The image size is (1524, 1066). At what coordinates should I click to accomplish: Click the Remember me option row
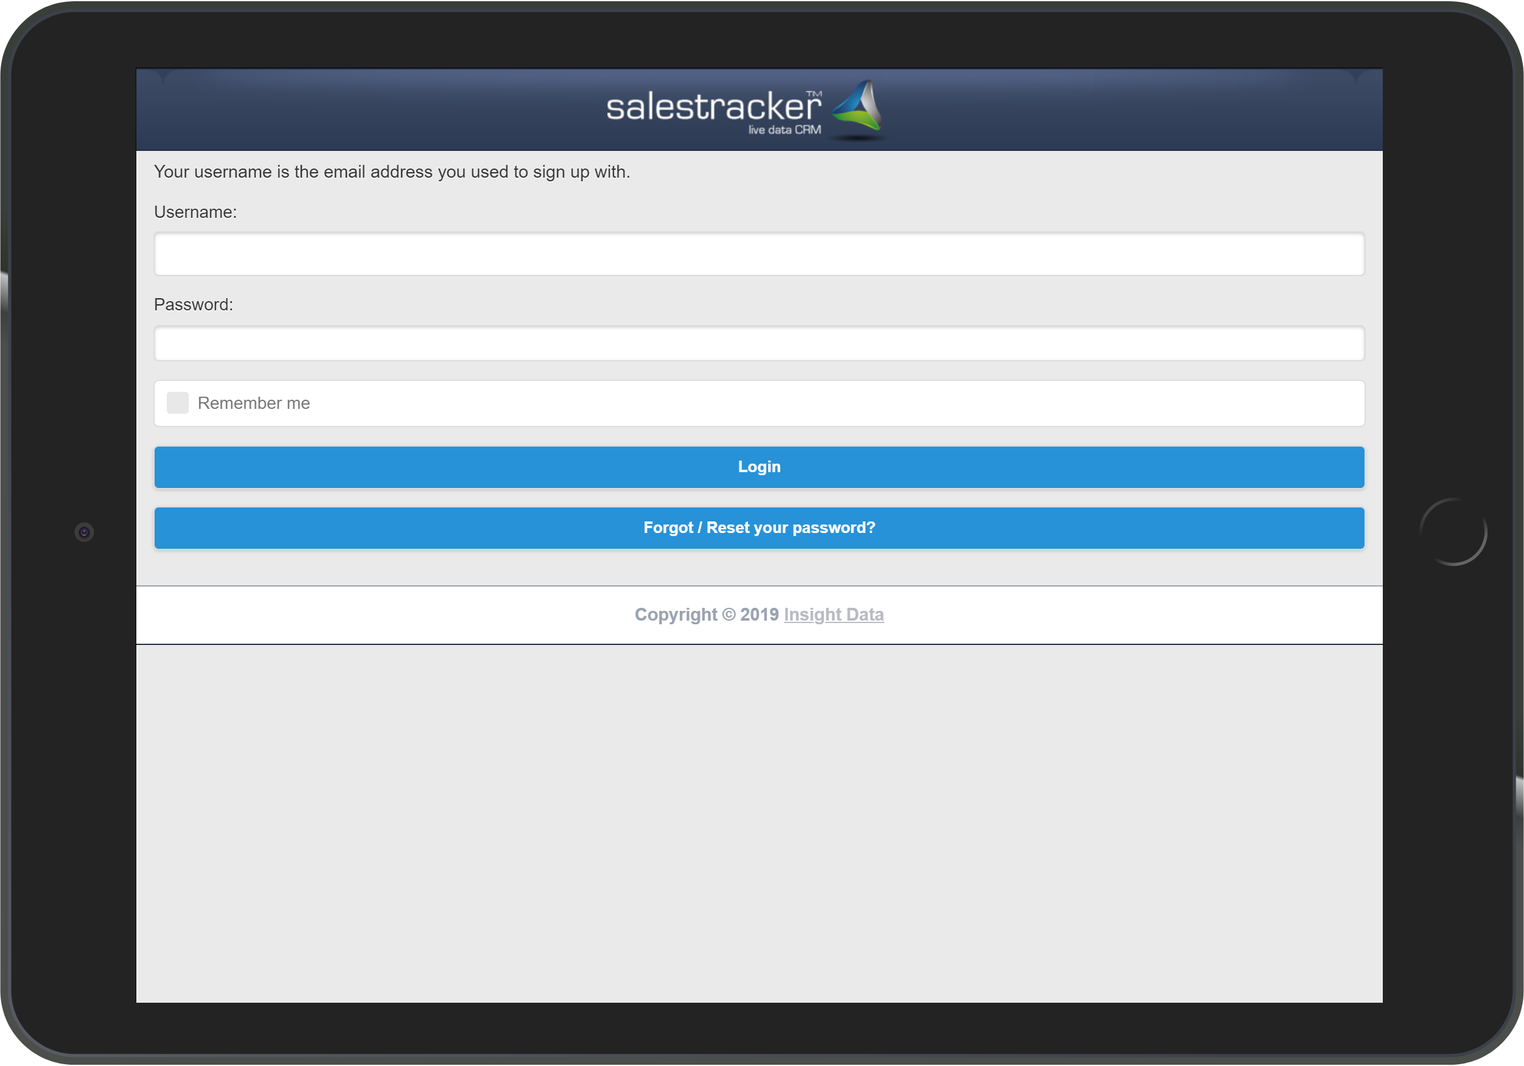coord(759,403)
